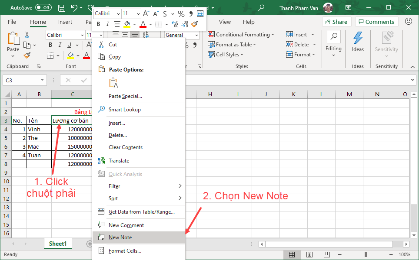
Task: Click the formula bar Cancel X
Action: [68, 80]
